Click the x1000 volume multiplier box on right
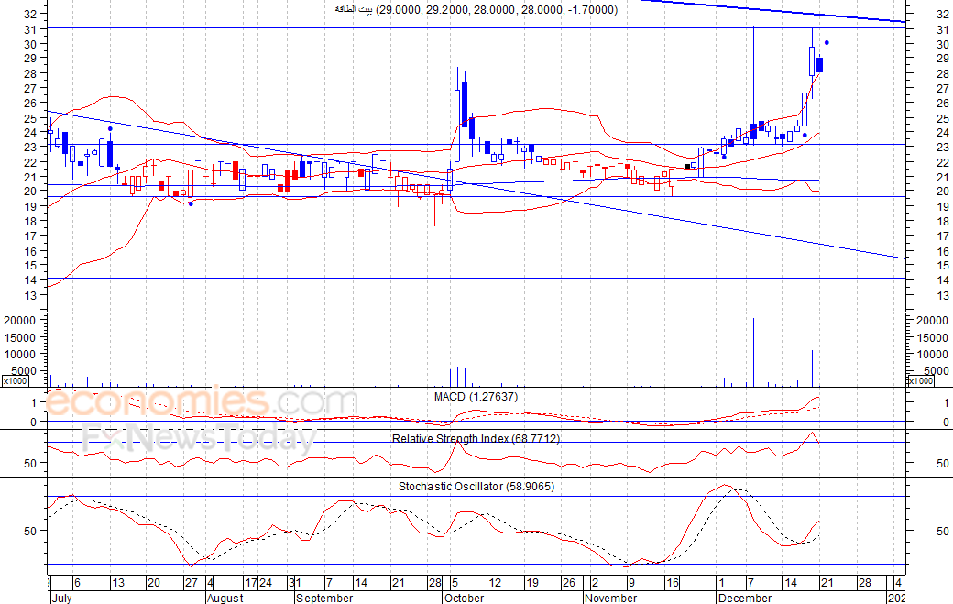The width and height of the screenshot is (953, 604). click(x=920, y=381)
